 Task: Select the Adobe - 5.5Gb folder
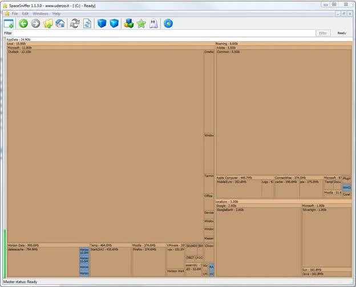(x=284, y=48)
